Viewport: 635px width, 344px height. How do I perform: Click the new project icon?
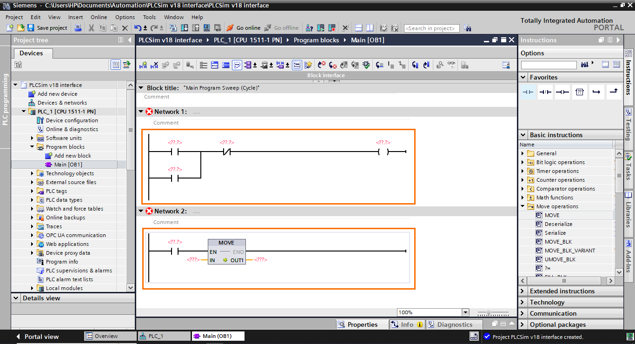pyautogui.click(x=10, y=28)
